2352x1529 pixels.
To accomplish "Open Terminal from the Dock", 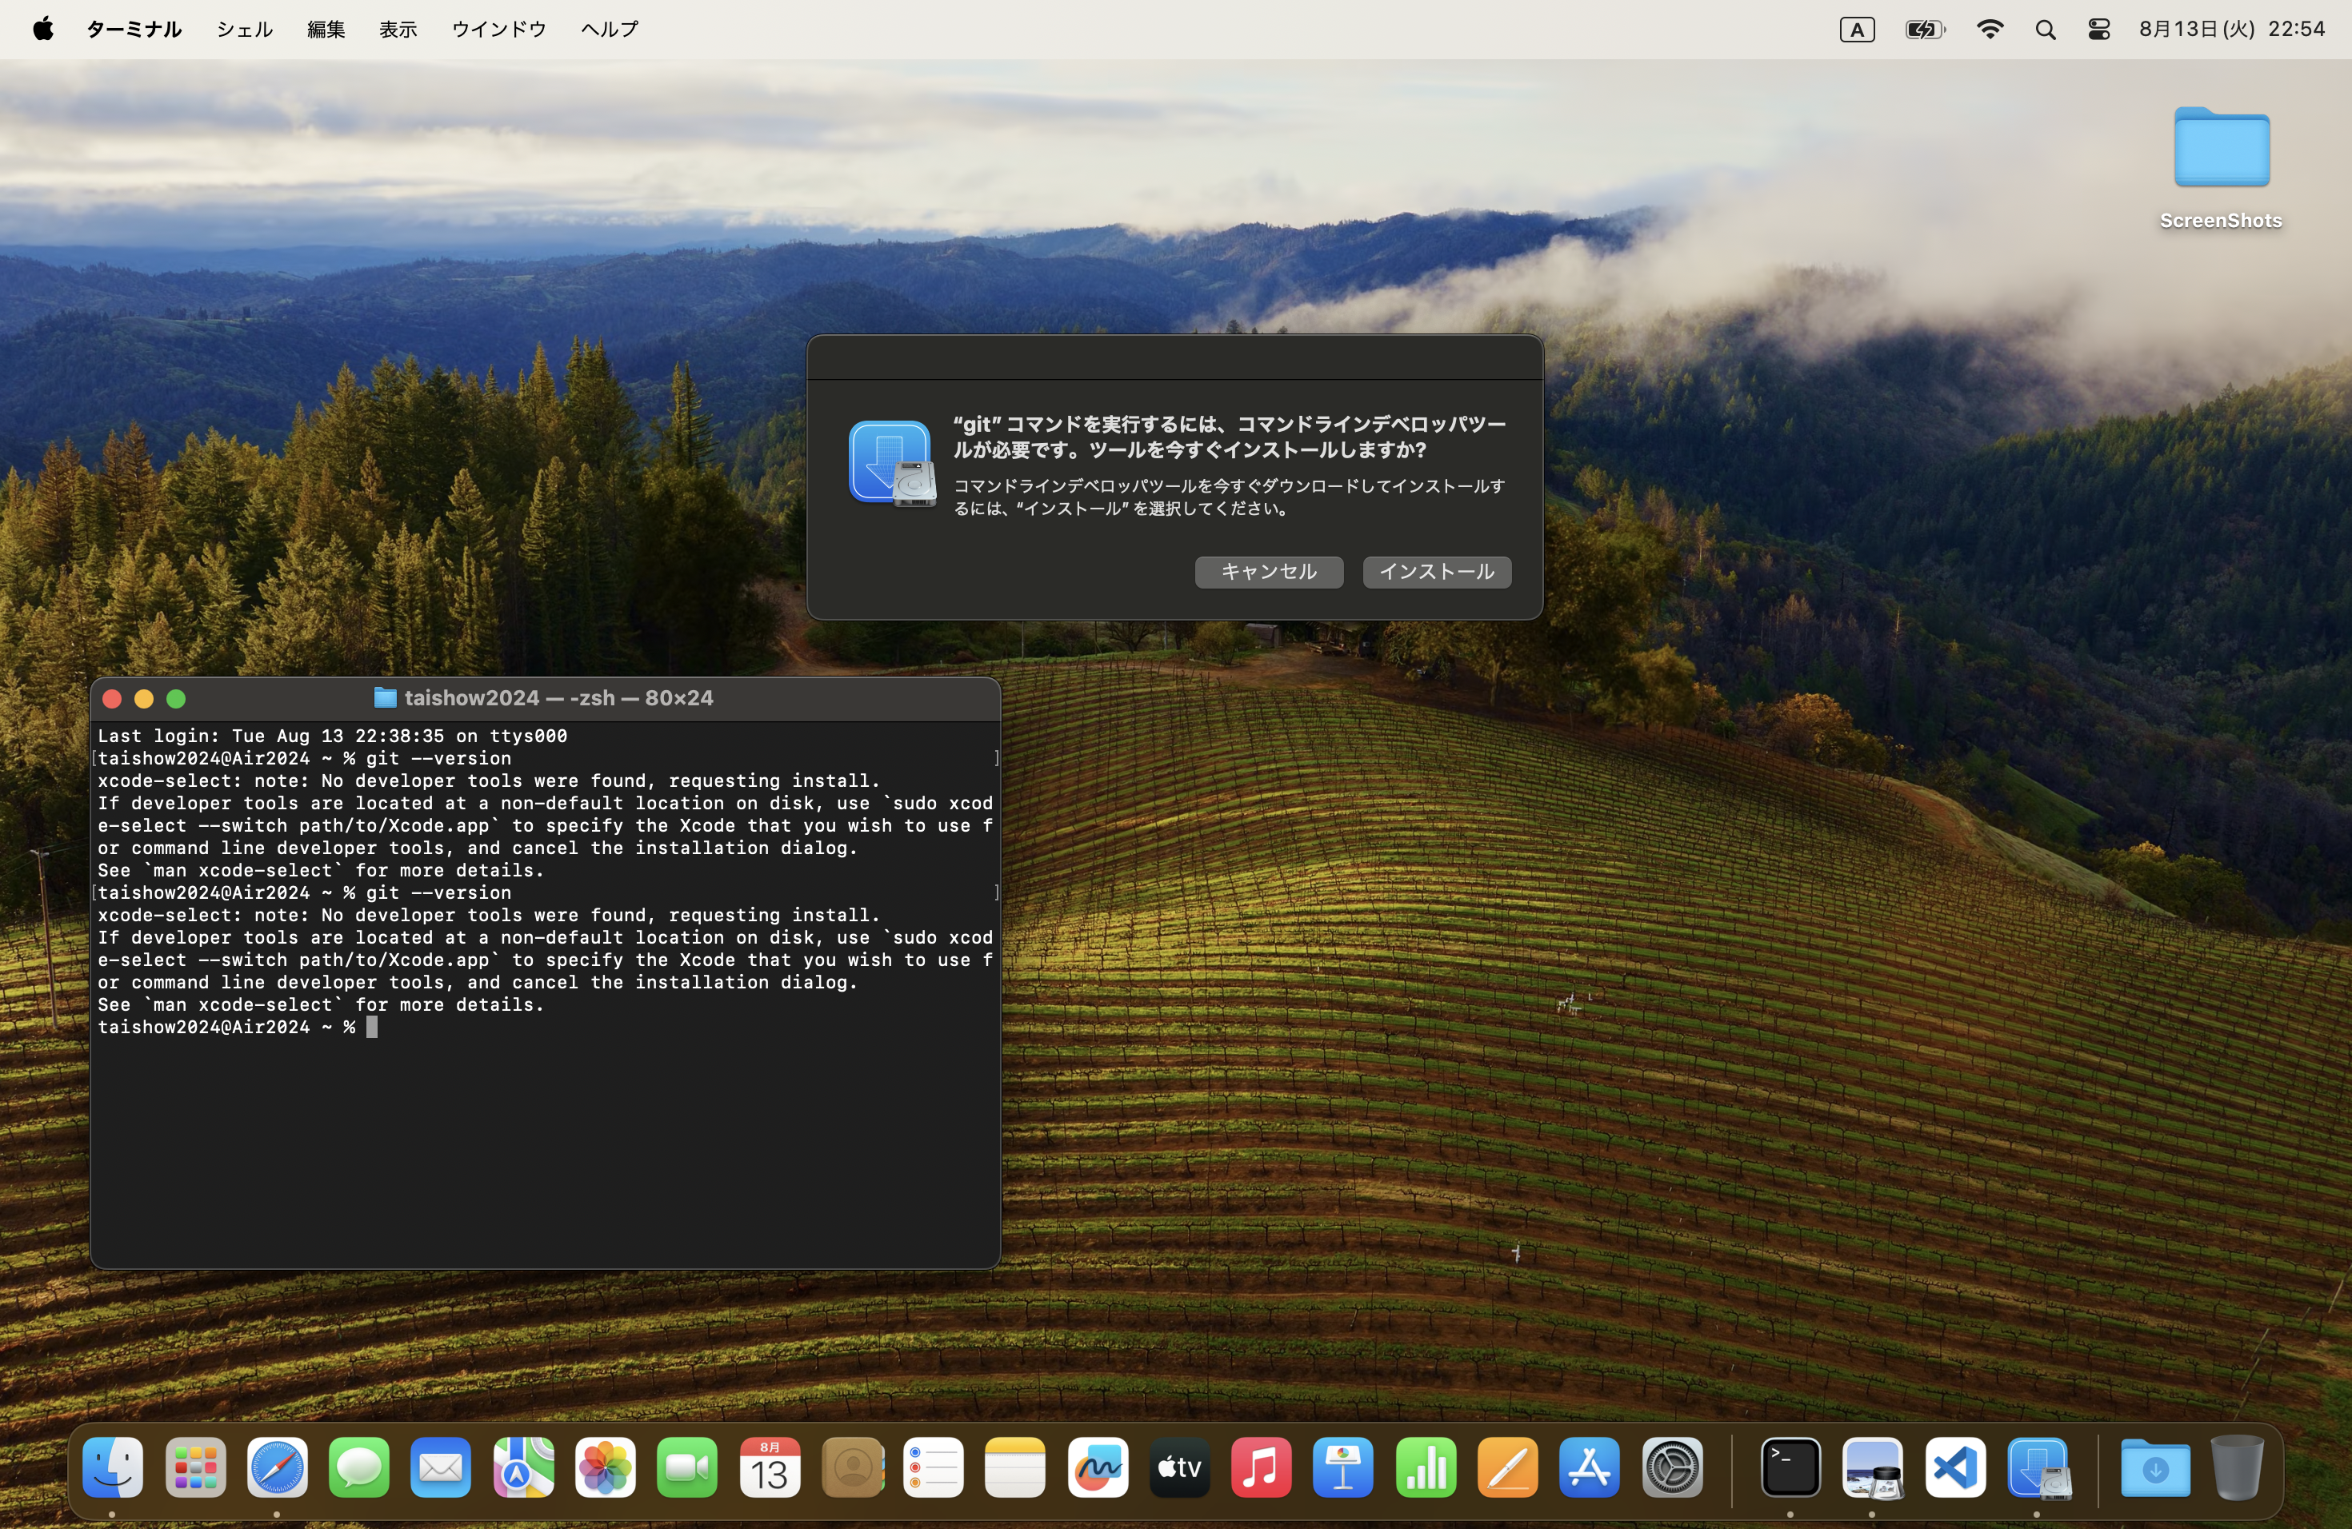I will coord(1790,1467).
